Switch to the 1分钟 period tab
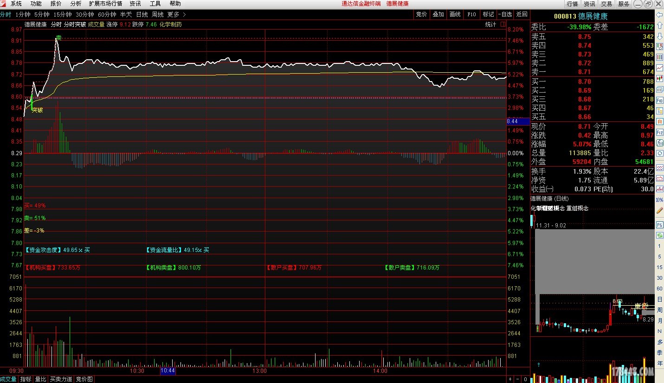This screenshot has width=664, height=383. pyautogui.click(x=23, y=14)
